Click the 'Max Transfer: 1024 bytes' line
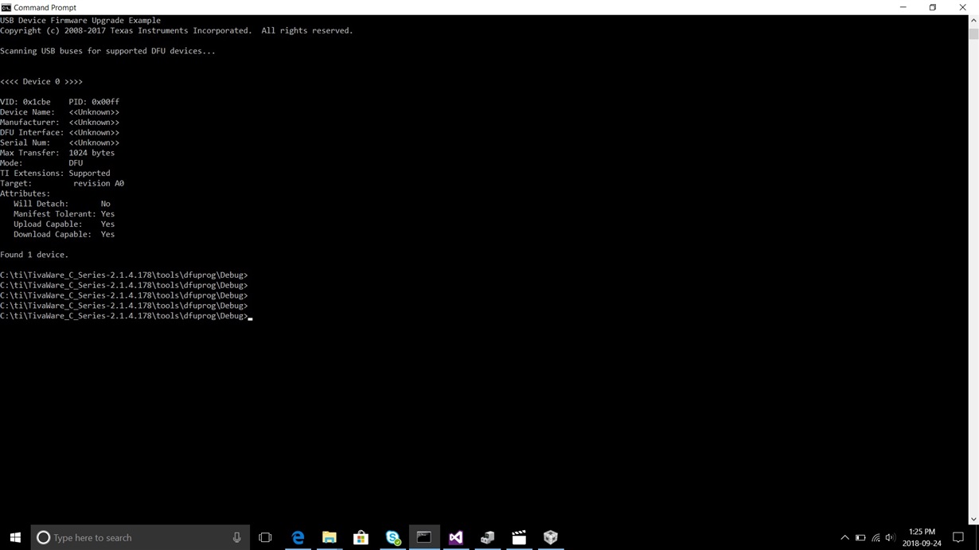Image resolution: width=979 pixels, height=550 pixels. (x=57, y=153)
